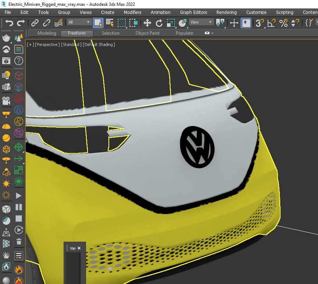Image resolution: width=318 pixels, height=284 pixels.
Task: Open the [Default Shading] viewport label menu
Action: 99,45
